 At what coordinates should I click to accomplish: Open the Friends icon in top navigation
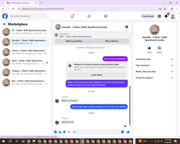[x=89, y=16]
